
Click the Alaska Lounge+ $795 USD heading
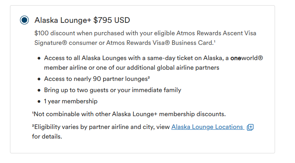82,20
